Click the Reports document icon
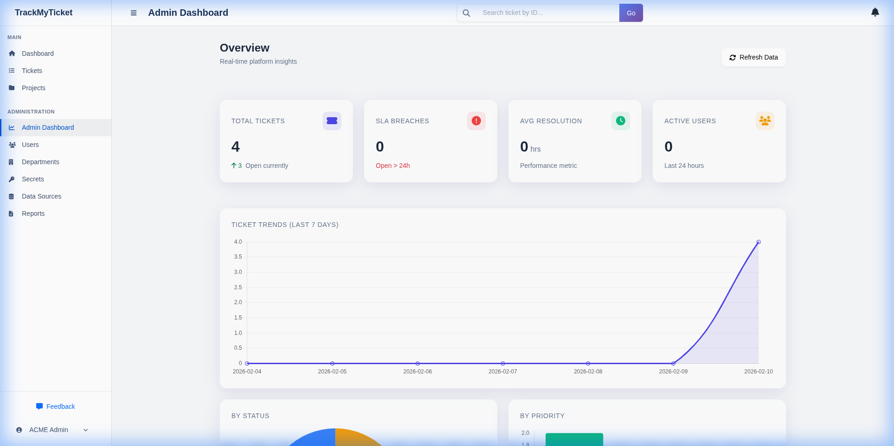Image resolution: width=894 pixels, height=446 pixels. click(x=11, y=213)
